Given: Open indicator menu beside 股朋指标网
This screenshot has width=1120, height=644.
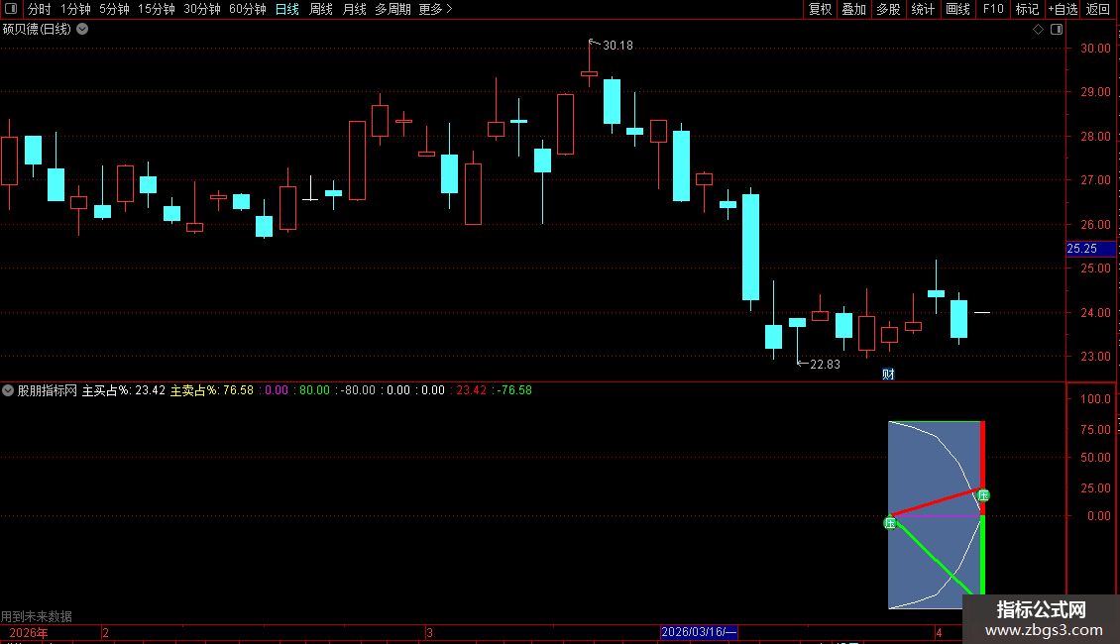Looking at the screenshot, I should (x=8, y=390).
